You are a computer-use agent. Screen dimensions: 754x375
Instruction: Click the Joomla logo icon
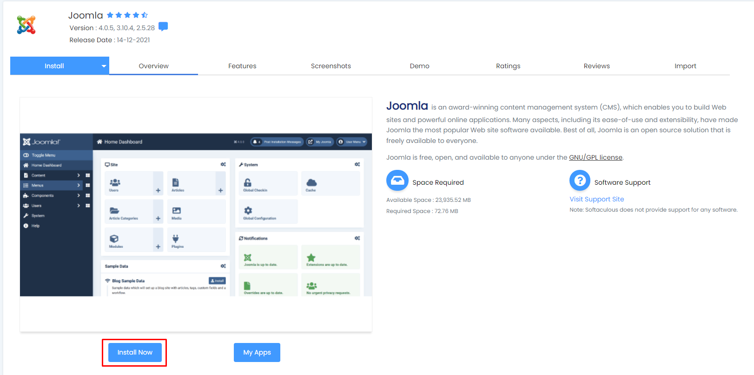click(x=26, y=25)
